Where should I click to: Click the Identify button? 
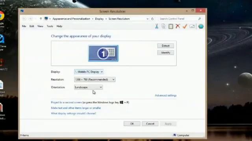(165, 52)
